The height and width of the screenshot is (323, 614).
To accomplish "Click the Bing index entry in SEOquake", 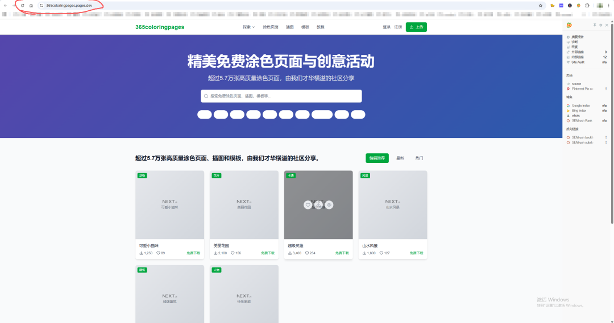I will 579,111.
